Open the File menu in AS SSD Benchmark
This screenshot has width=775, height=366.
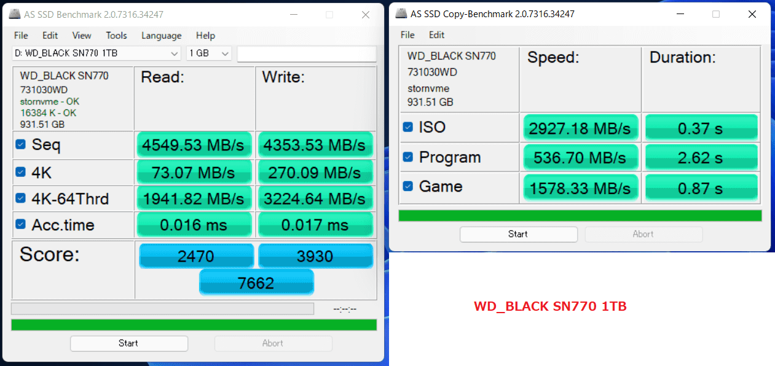point(21,36)
